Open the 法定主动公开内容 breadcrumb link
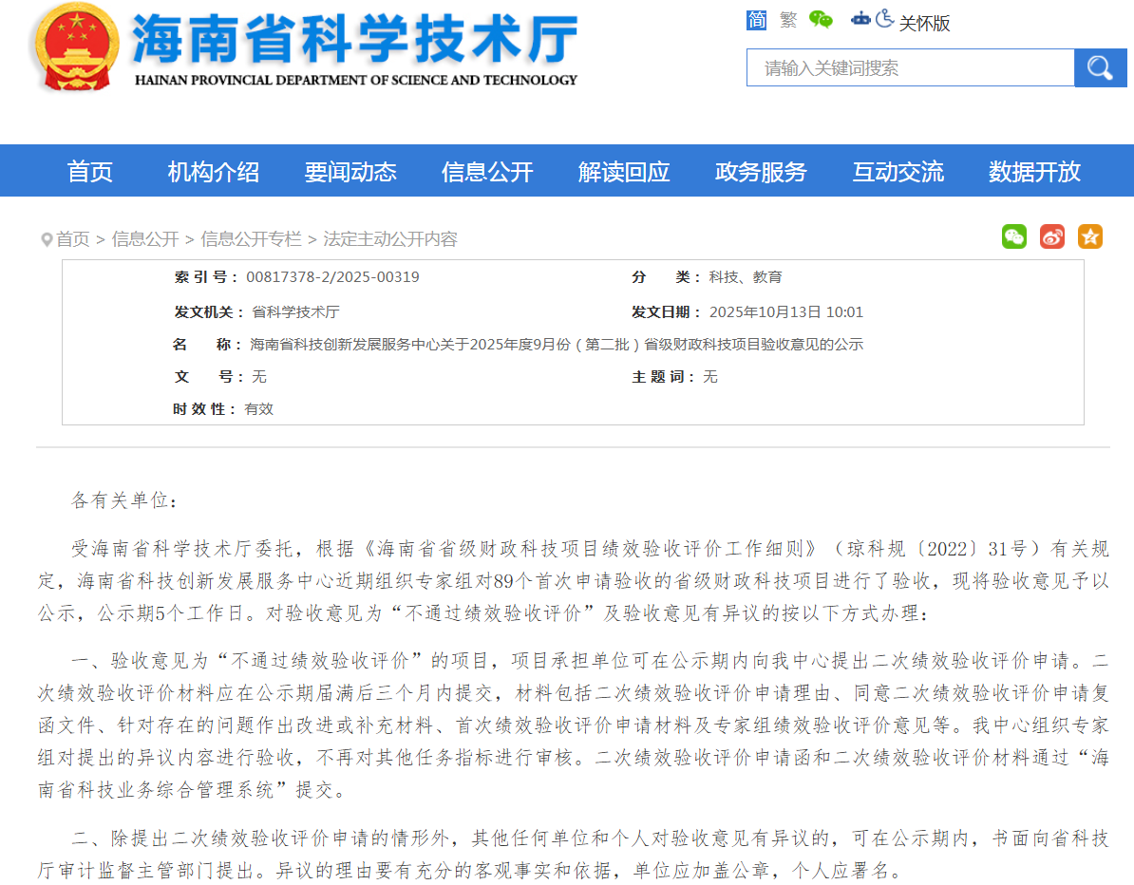1134x885 pixels. click(x=391, y=239)
